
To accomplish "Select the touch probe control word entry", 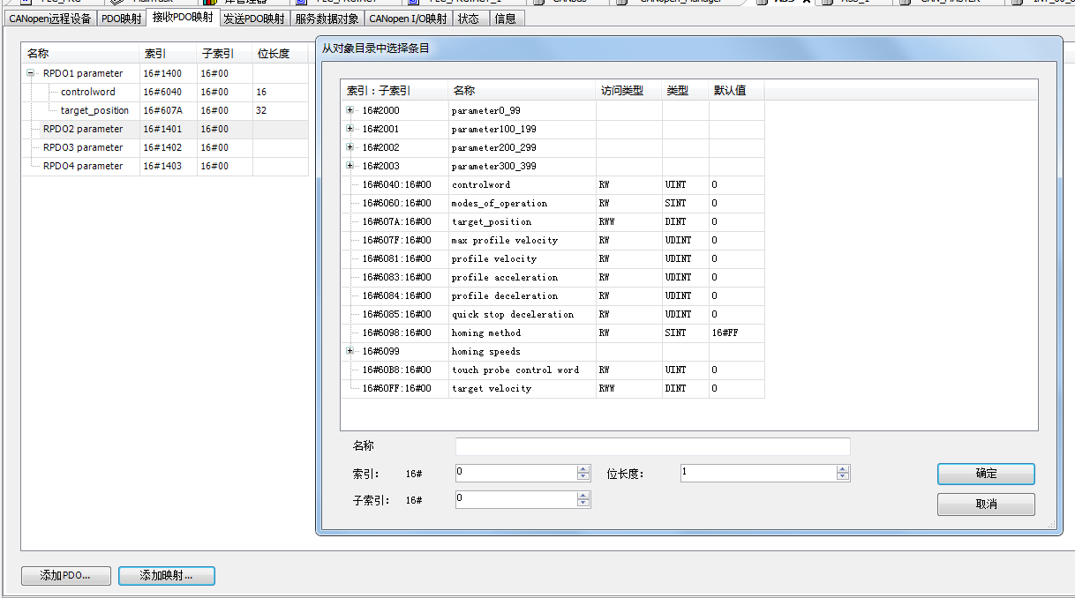I will pos(553,370).
